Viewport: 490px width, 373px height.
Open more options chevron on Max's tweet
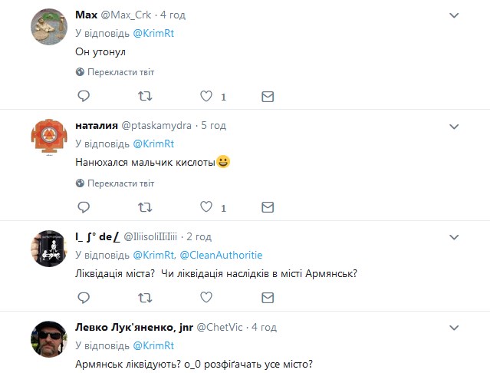coord(454,15)
